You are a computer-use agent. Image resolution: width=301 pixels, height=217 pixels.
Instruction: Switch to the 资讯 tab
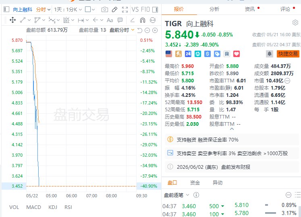pos(250,9)
